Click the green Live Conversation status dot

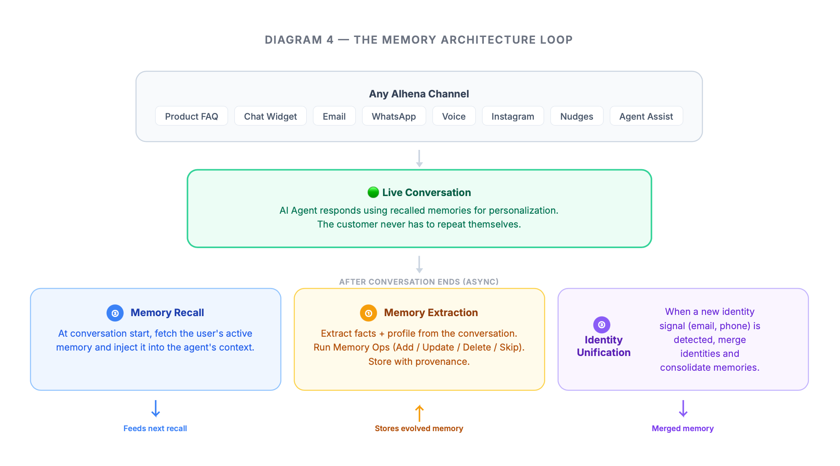point(373,192)
